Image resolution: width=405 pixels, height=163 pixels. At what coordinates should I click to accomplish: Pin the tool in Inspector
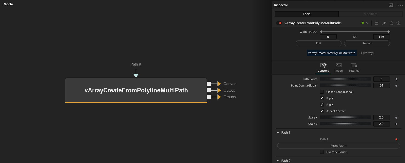tap(384, 23)
